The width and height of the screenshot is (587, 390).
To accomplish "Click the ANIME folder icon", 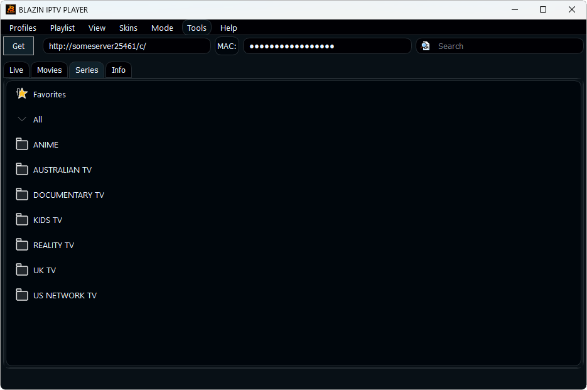I will [22, 144].
